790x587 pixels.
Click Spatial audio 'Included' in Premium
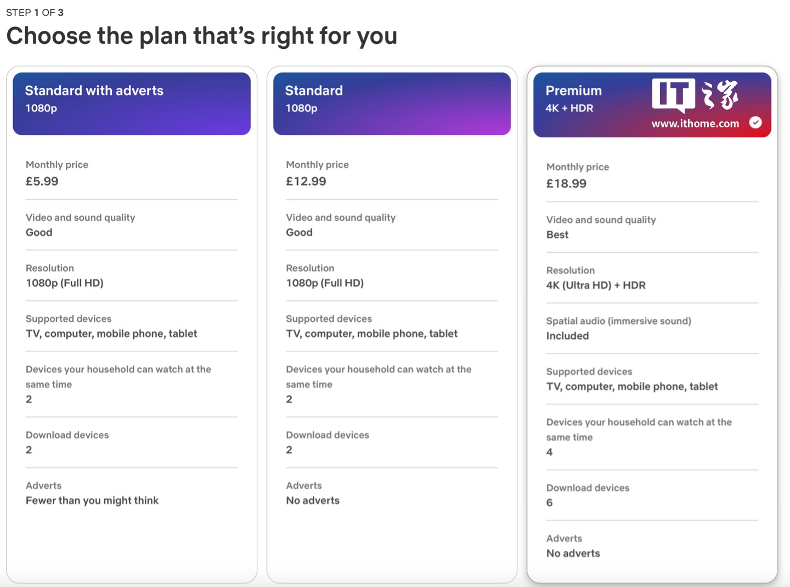(567, 336)
